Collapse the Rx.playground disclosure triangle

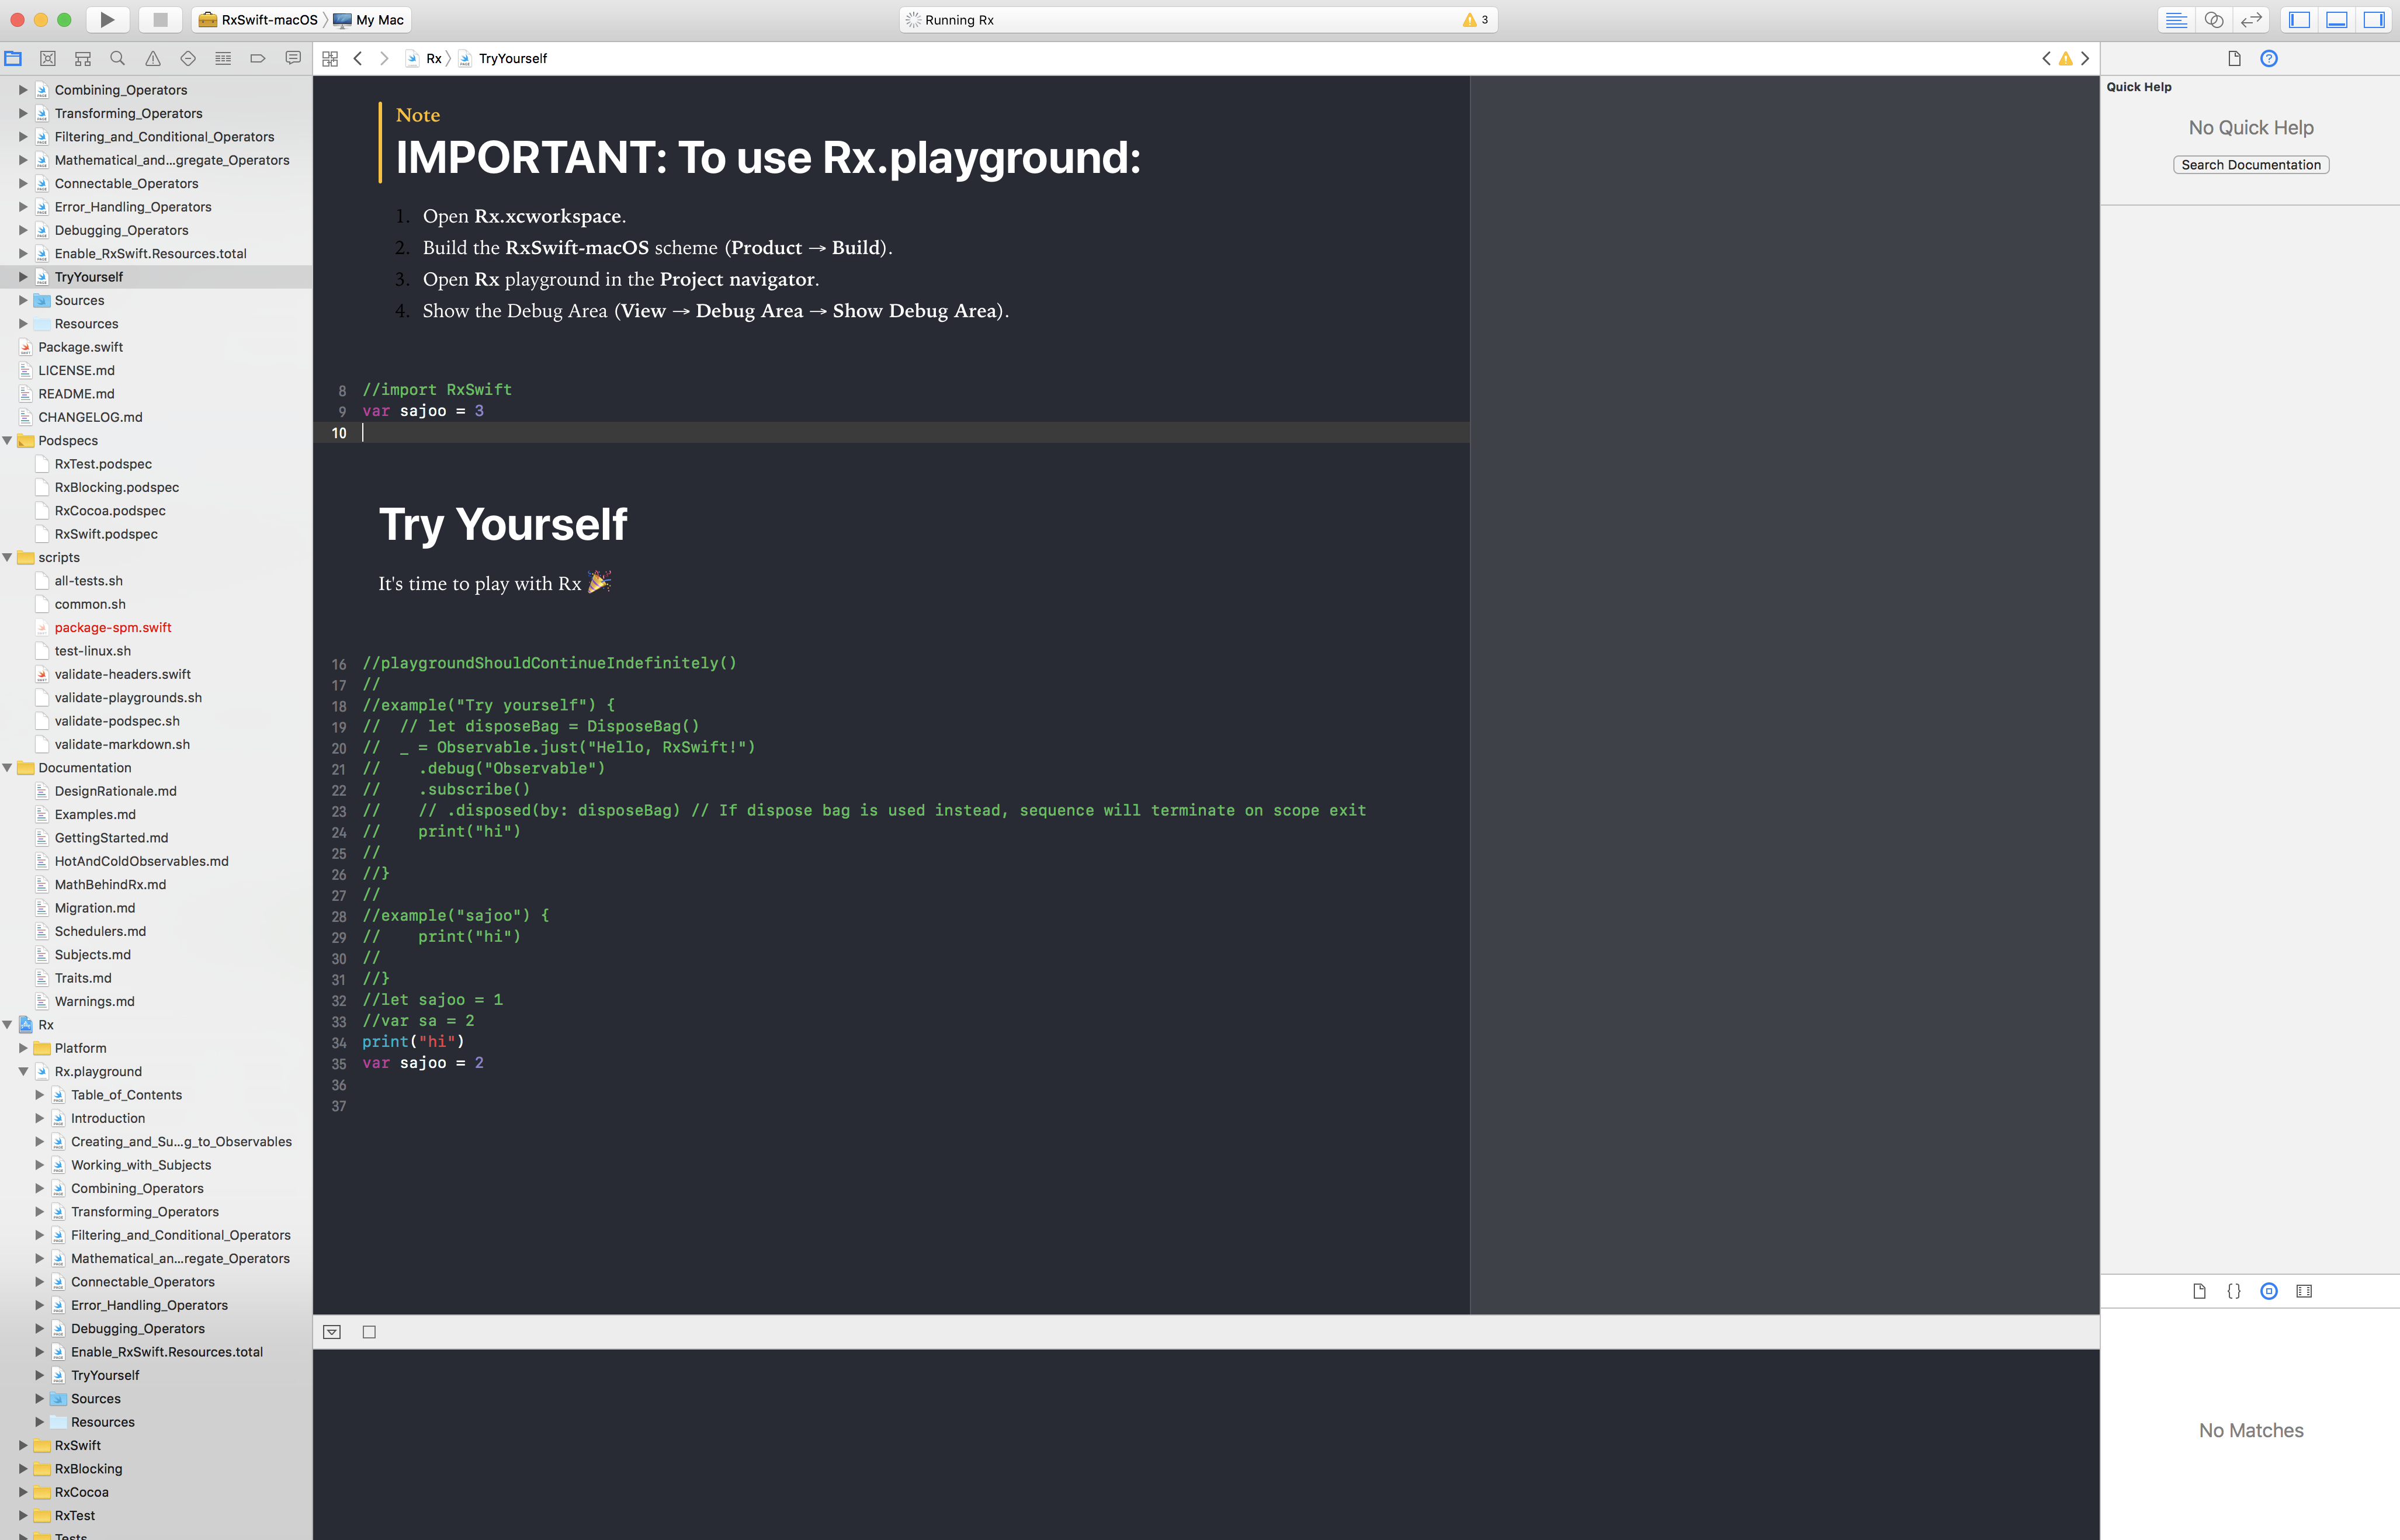[23, 1071]
